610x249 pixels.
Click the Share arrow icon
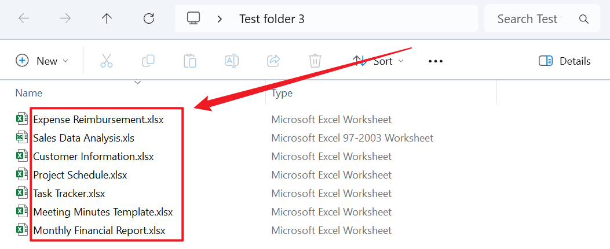pos(273,61)
